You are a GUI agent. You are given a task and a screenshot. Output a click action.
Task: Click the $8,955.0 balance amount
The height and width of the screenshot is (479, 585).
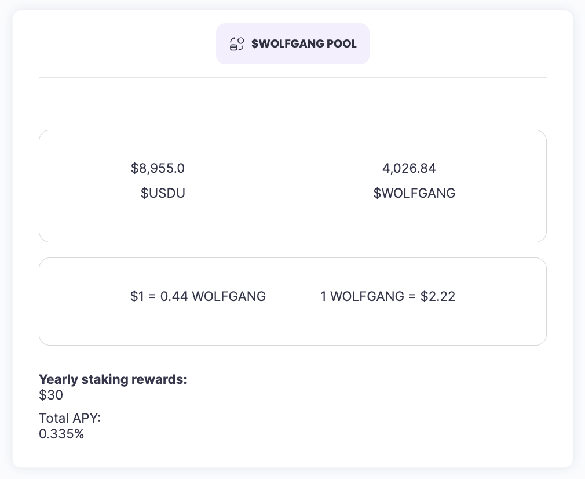(x=158, y=169)
